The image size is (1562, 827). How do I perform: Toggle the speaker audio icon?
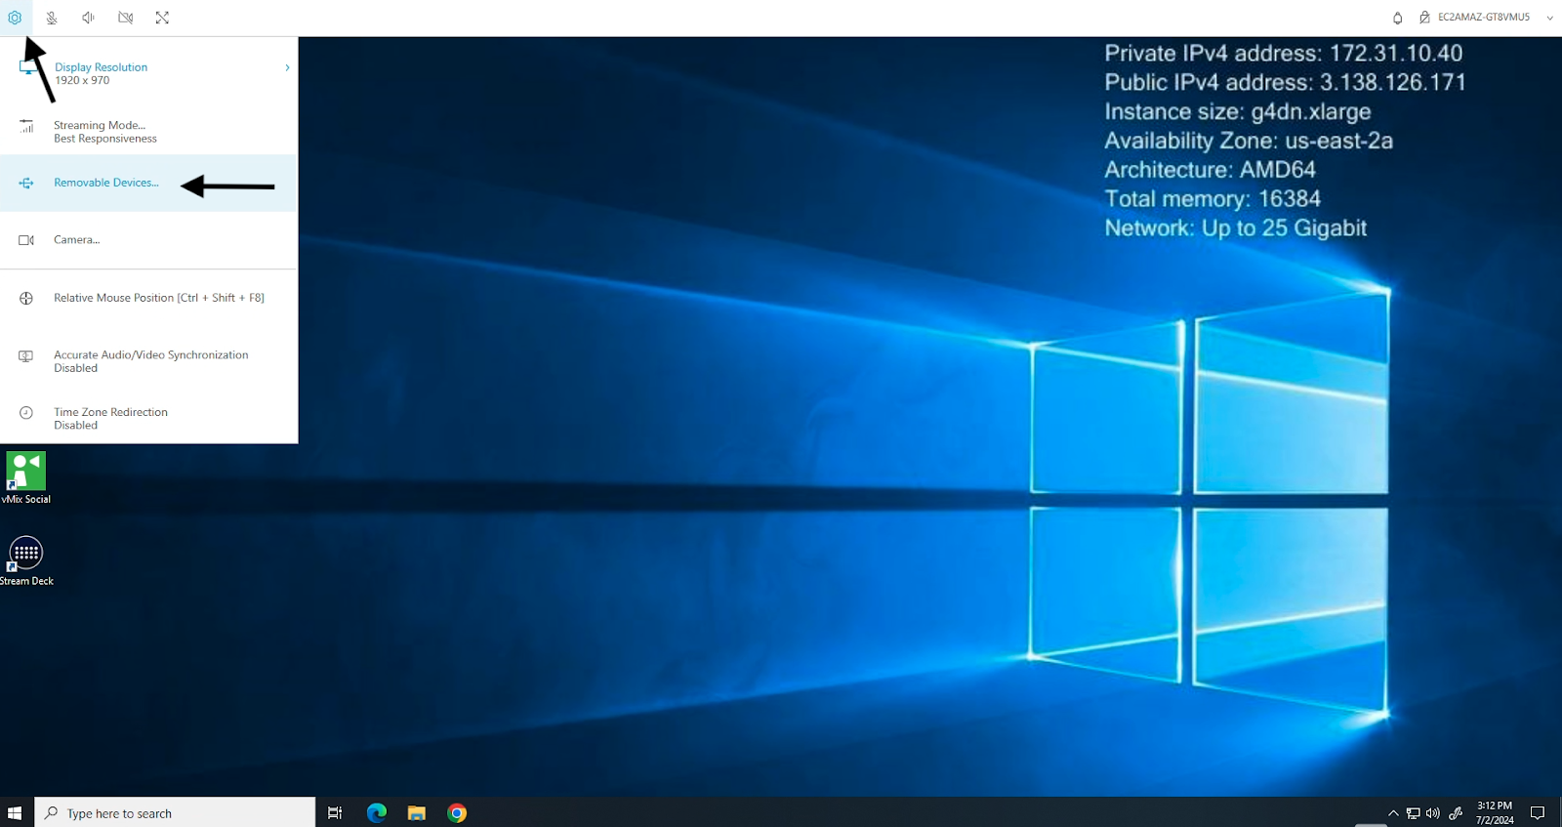coord(88,18)
